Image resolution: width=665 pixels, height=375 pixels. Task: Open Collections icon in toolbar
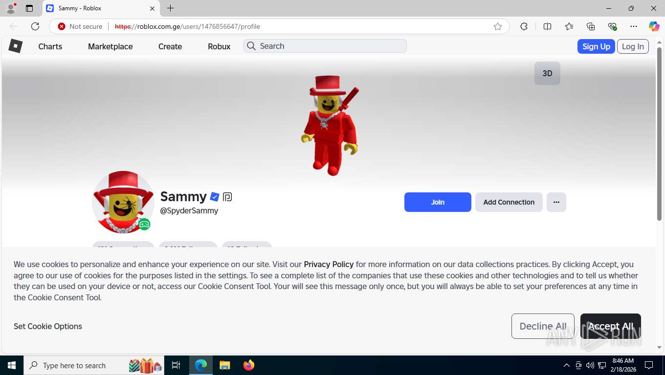(591, 26)
